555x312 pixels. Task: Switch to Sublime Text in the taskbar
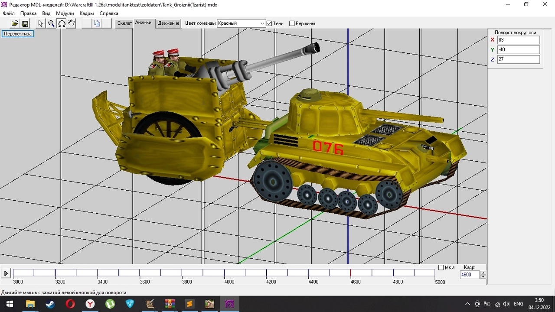tap(189, 304)
